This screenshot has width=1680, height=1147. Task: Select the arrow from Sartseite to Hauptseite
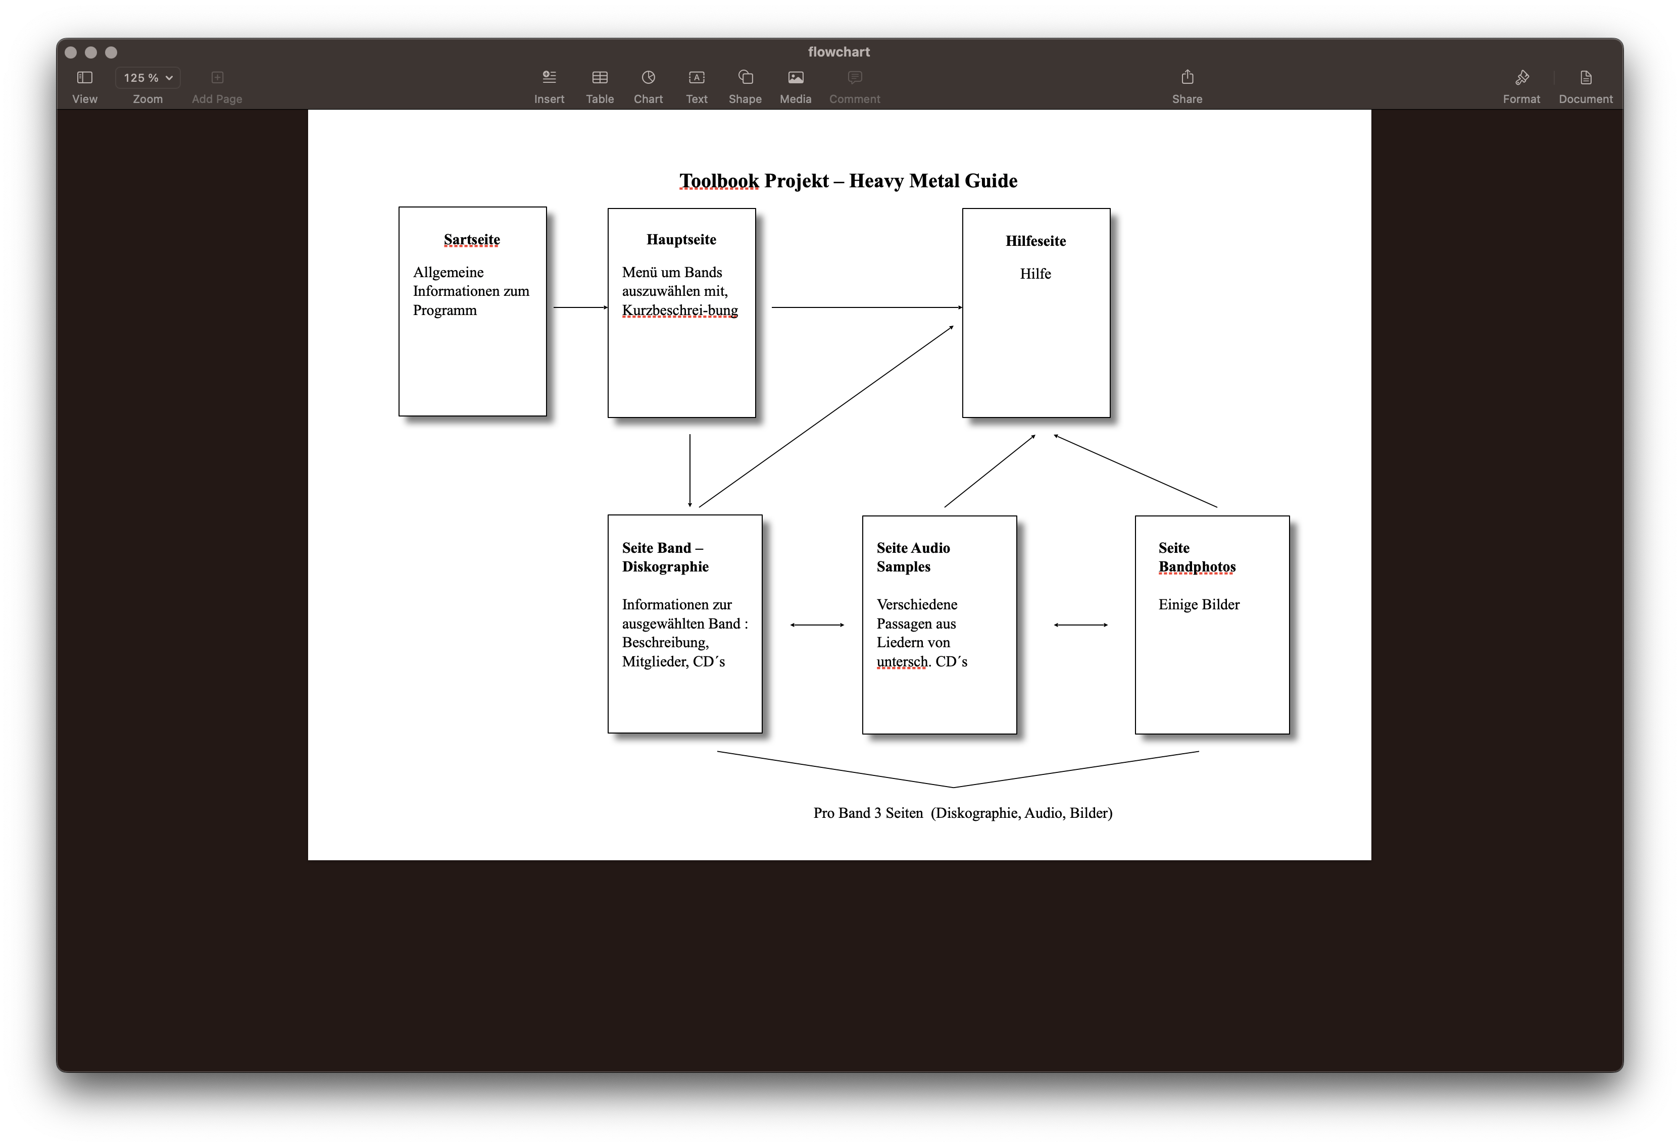pos(580,307)
